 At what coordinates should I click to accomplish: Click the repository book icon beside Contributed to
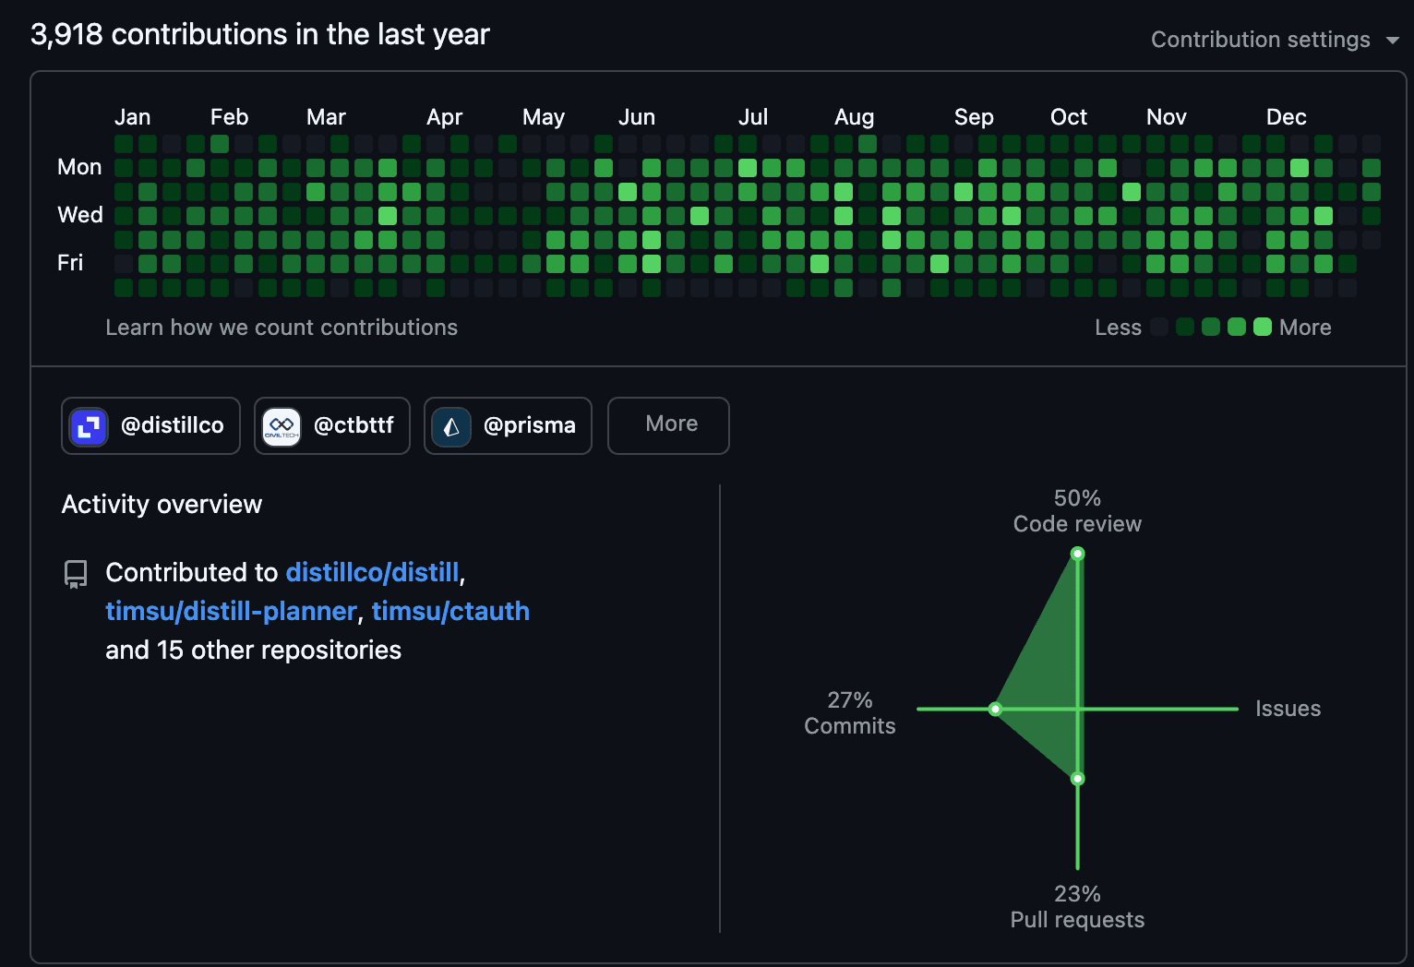pyautogui.click(x=75, y=574)
